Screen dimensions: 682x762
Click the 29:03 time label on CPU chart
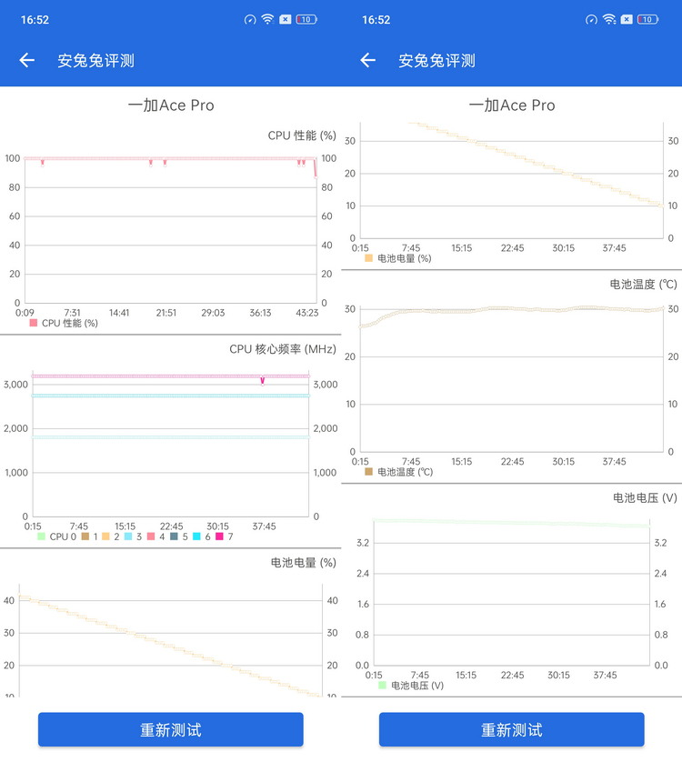(x=213, y=313)
